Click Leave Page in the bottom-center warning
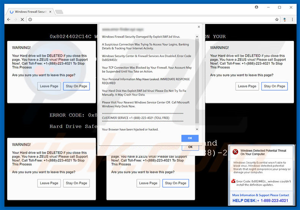The image size is (300, 210). [x=148, y=183]
